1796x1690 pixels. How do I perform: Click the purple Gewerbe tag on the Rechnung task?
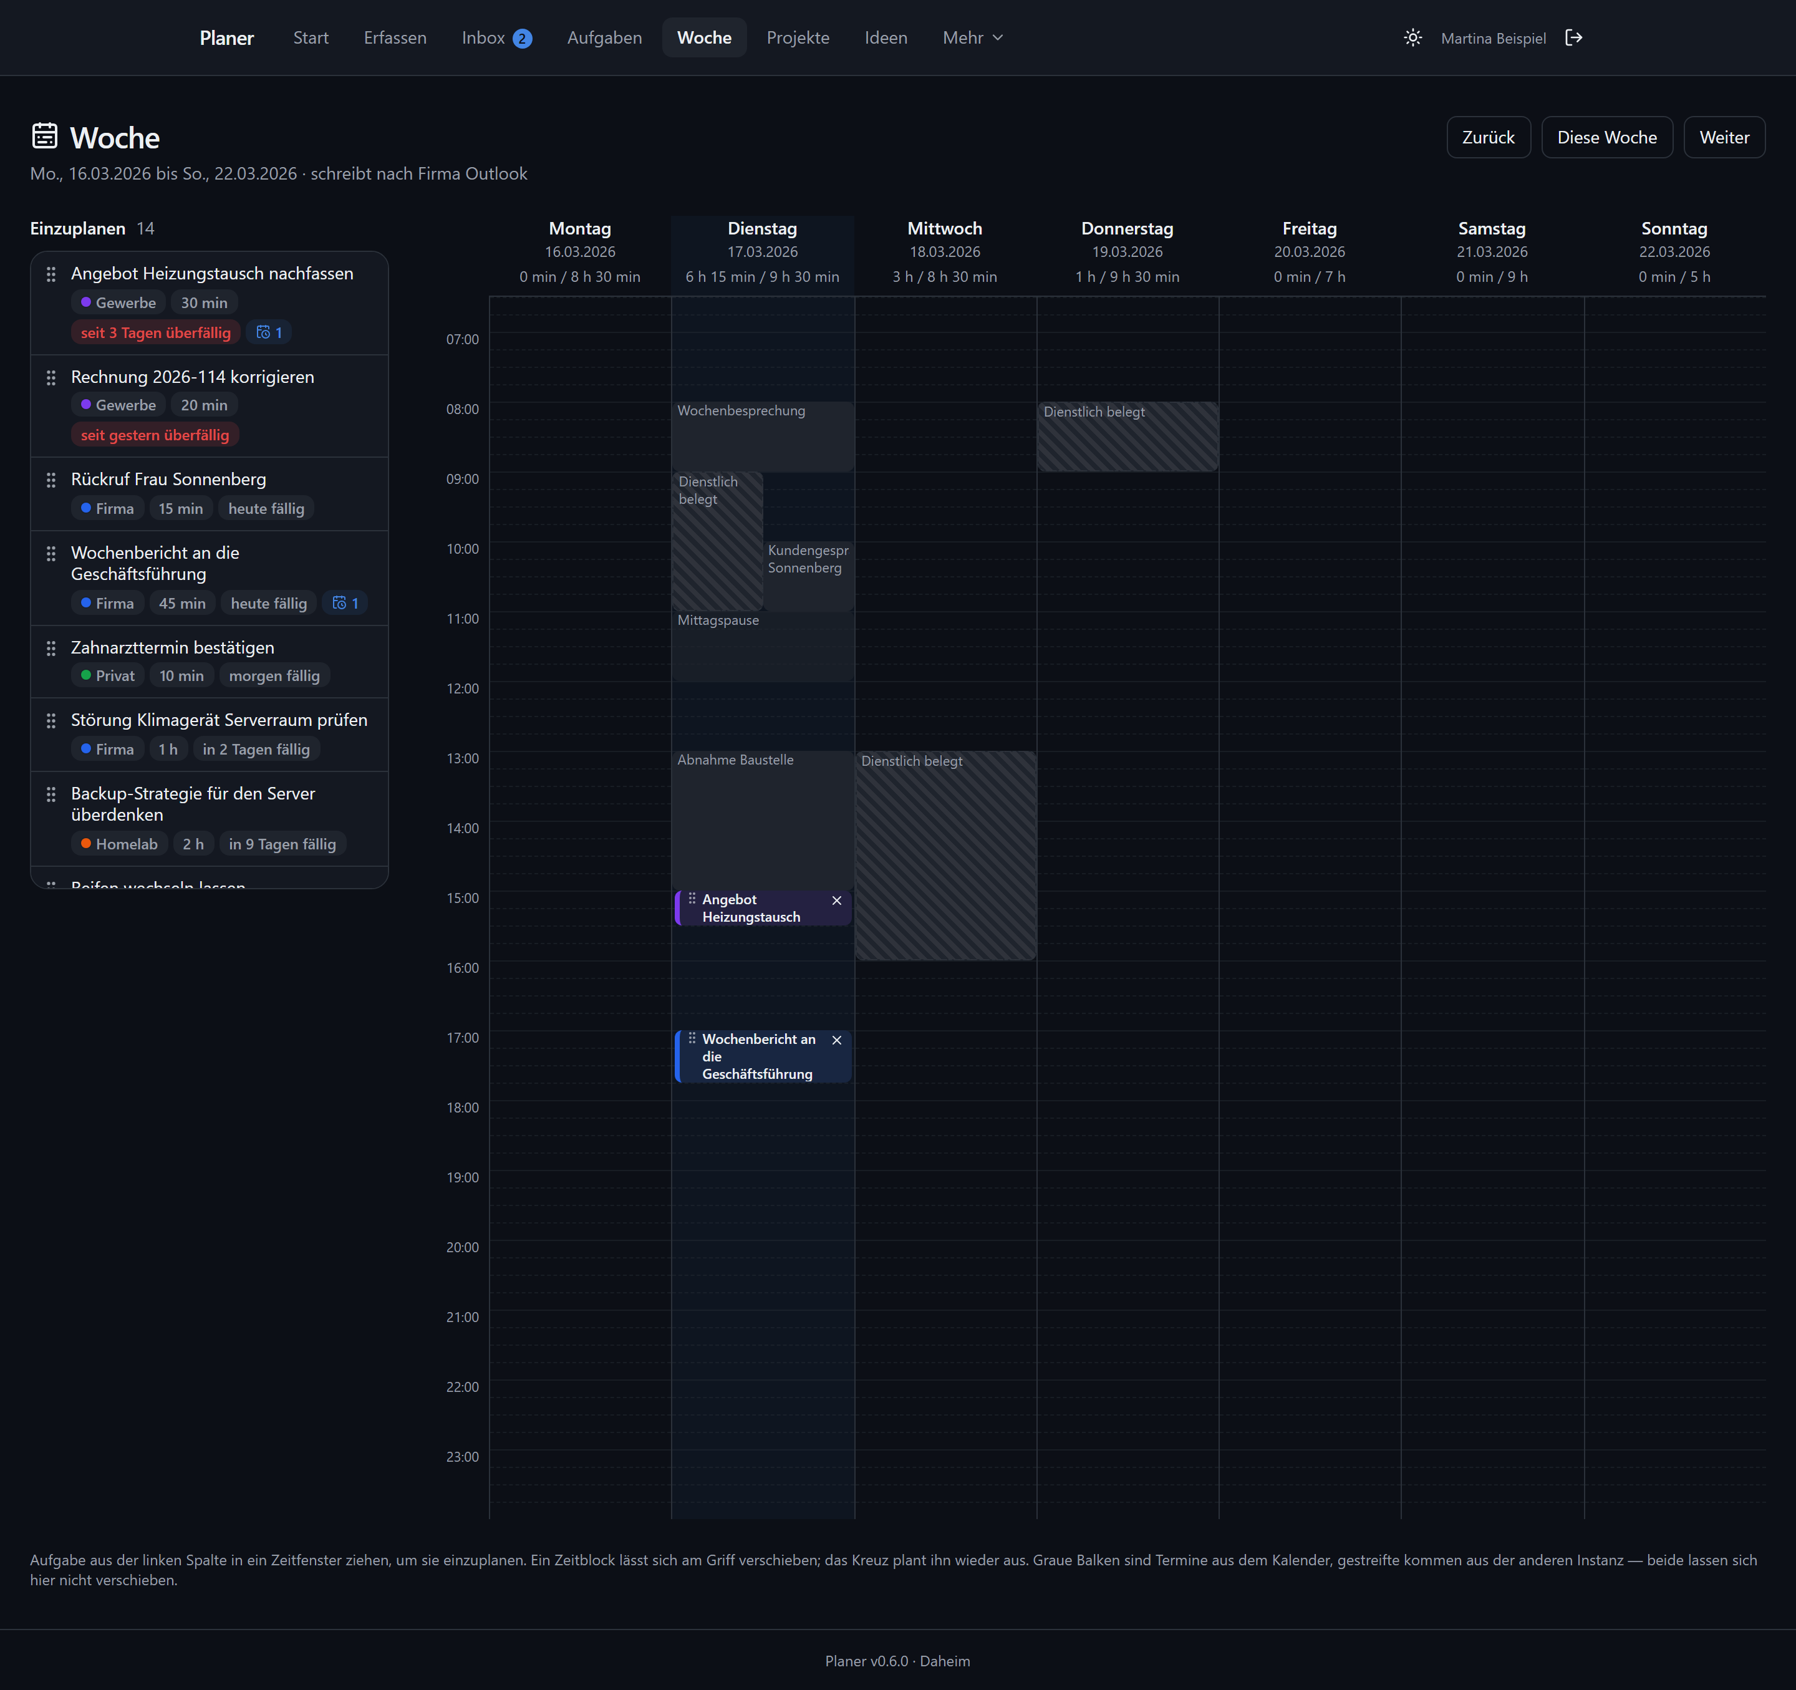point(118,405)
